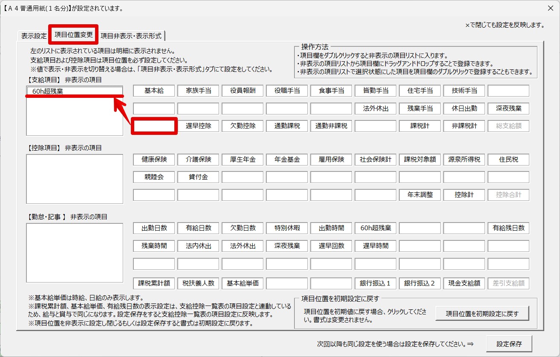Click the 源泉所得税 item box
Viewport: 560px width, 357px height.
pyautogui.click(x=464, y=160)
